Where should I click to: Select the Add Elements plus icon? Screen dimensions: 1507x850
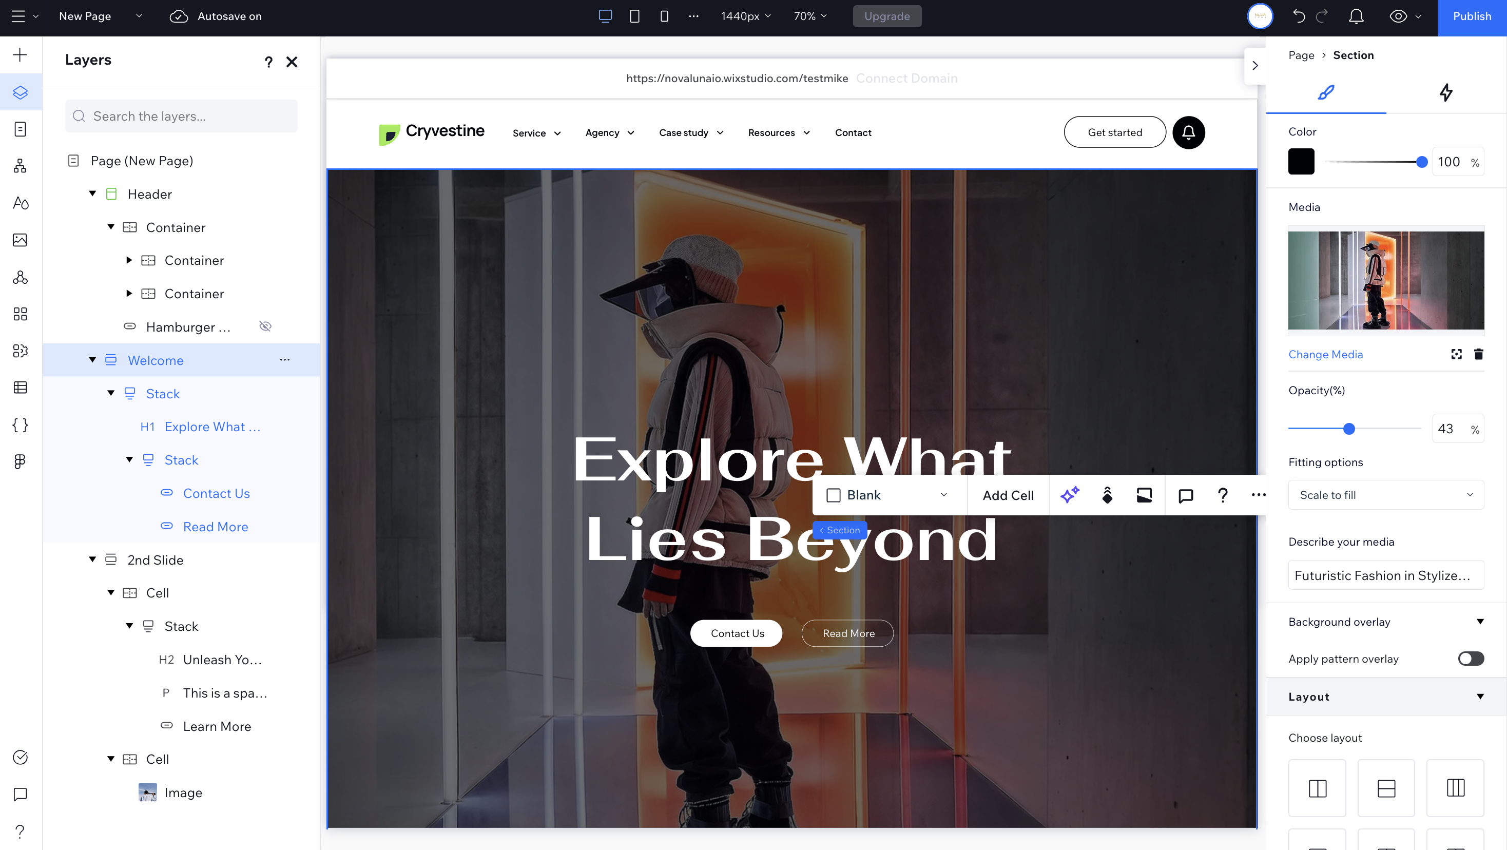[x=20, y=54]
